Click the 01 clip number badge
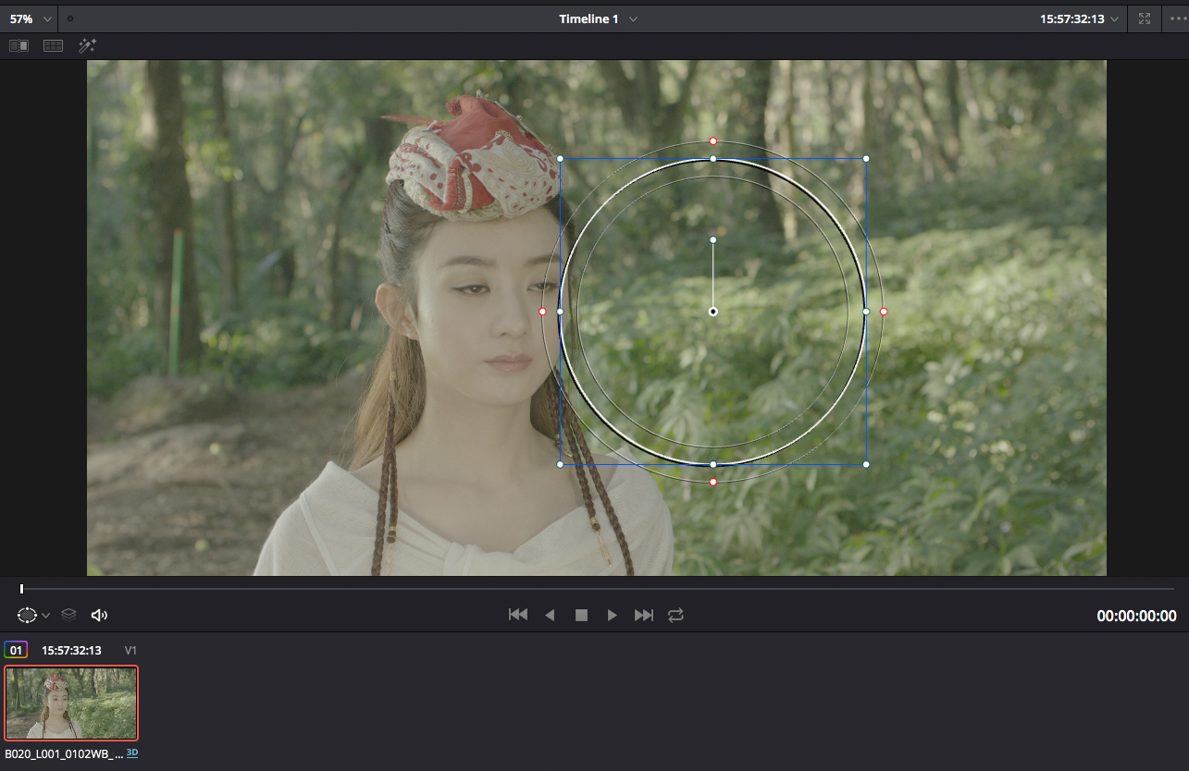Viewport: 1189px width, 771px height. click(16, 650)
